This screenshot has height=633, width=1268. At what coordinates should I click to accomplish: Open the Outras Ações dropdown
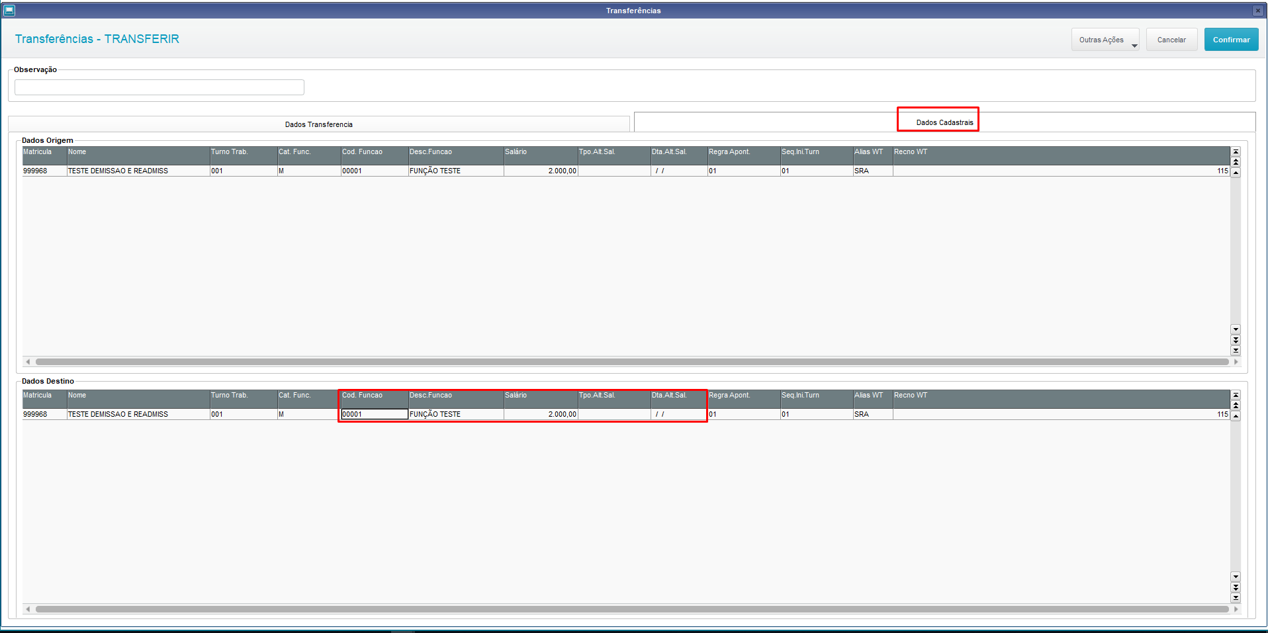click(x=1105, y=40)
